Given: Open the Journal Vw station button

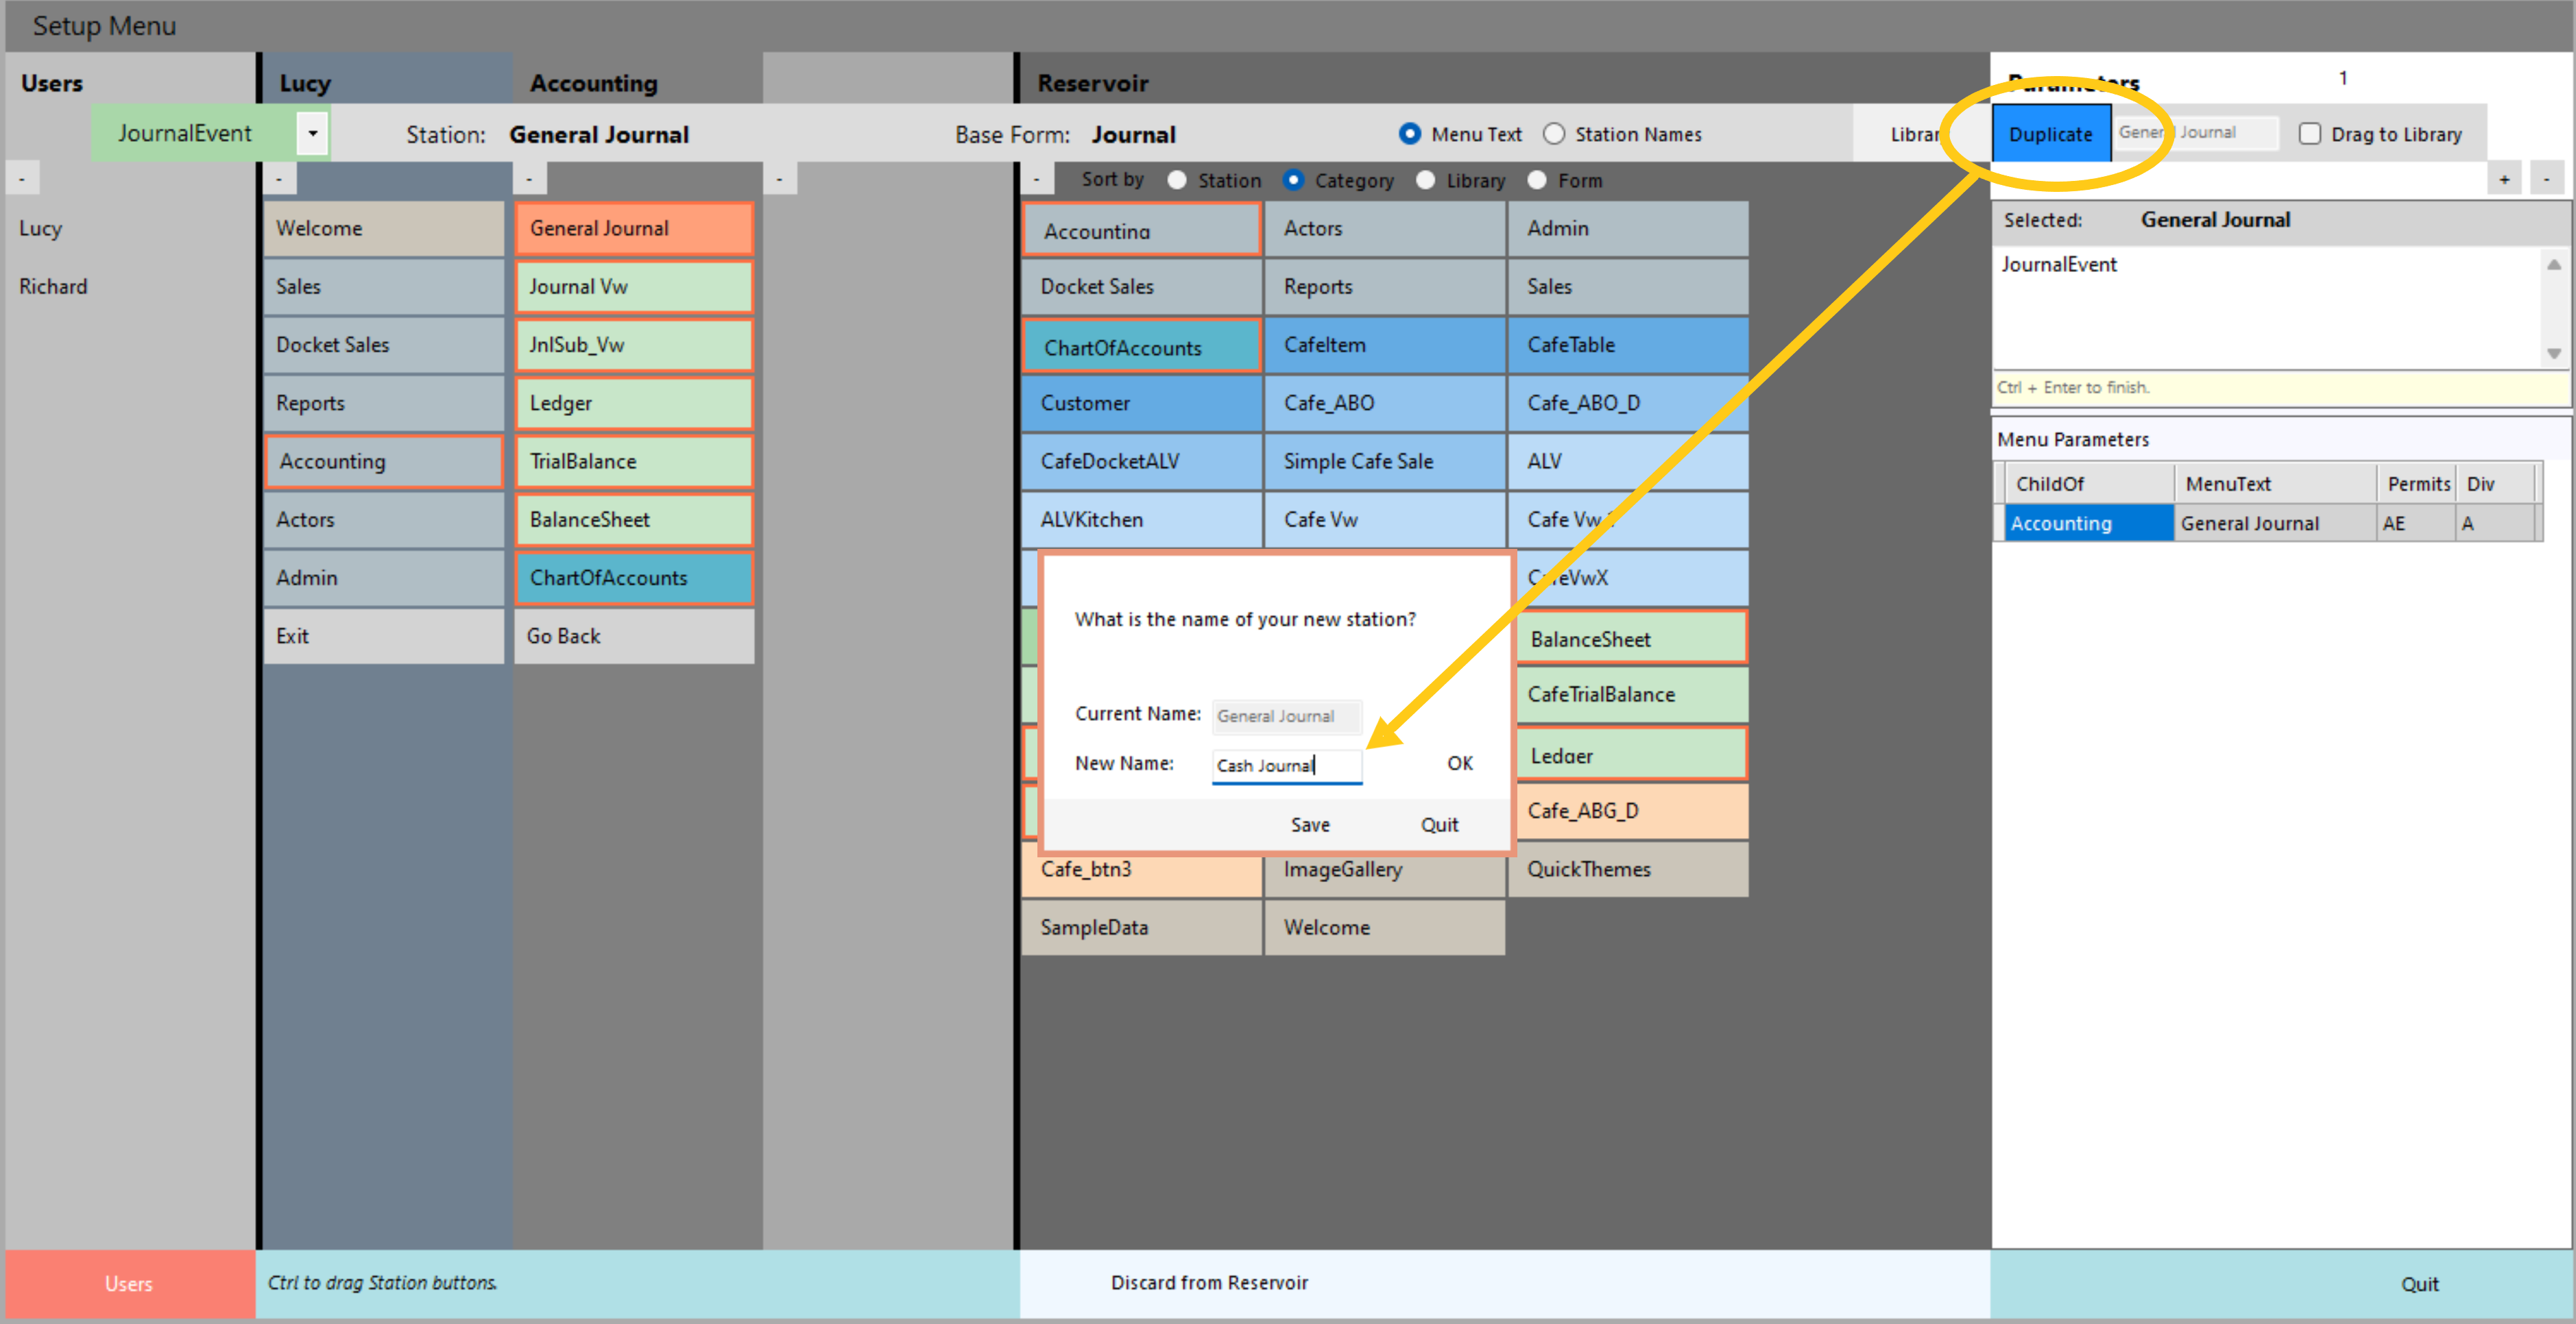Looking at the screenshot, I should point(634,286).
